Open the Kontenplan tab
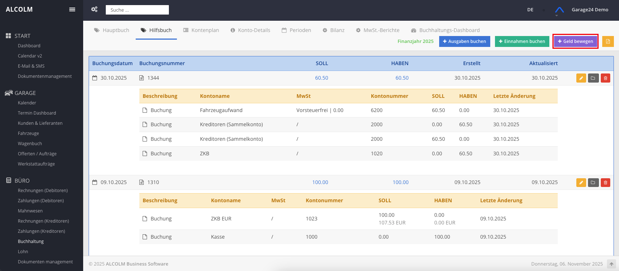This screenshot has height=271, width=619. 201,30
